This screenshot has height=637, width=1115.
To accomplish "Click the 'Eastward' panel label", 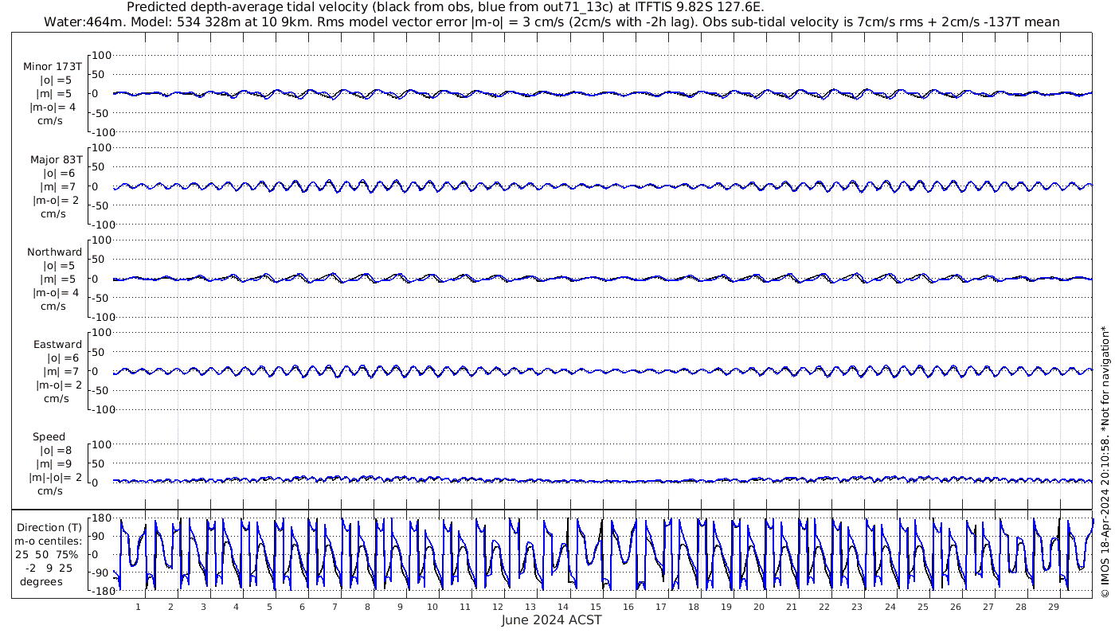I will pos(57,344).
